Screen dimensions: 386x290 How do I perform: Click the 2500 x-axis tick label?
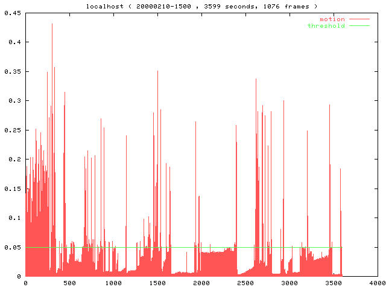pos(245,283)
